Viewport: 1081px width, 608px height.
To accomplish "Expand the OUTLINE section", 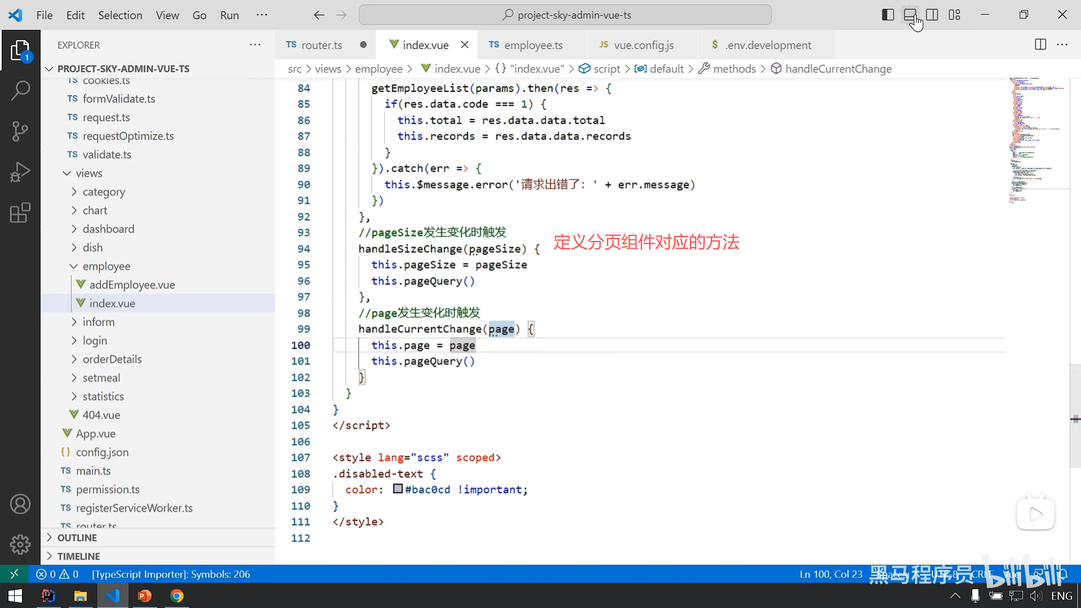I will [77, 538].
